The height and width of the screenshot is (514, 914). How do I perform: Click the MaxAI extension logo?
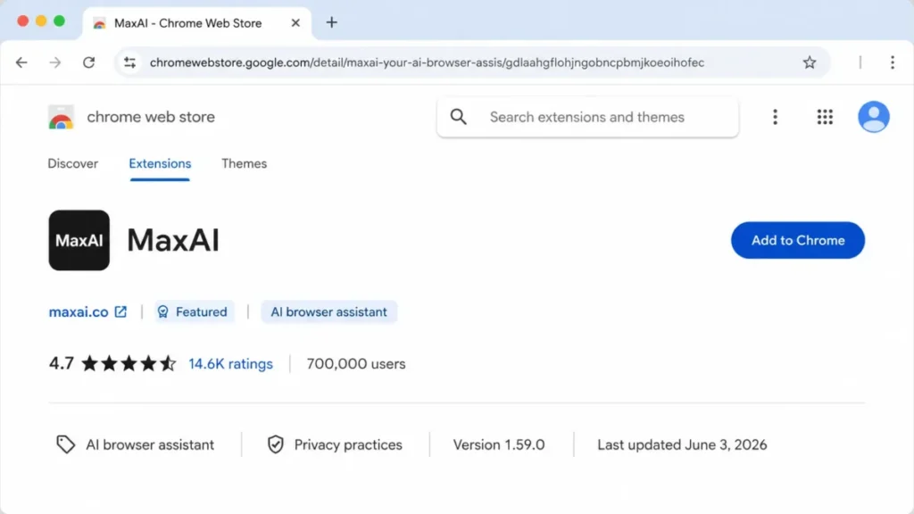click(x=79, y=240)
